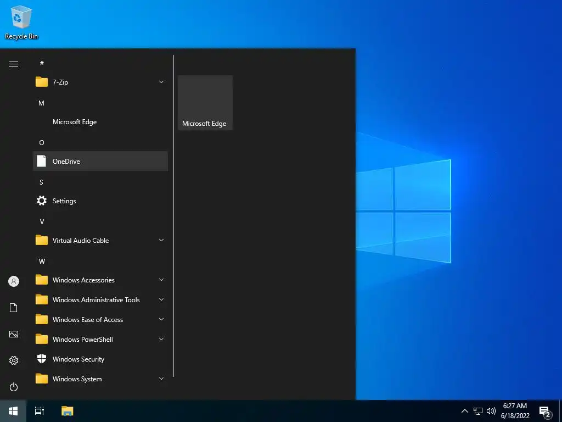Expand Windows System chevron
Image resolution: width=562 pixels, height=422 pixels.
[x=161, y=379]
